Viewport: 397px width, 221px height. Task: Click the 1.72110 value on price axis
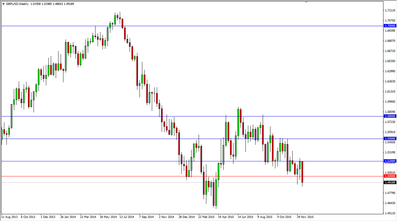pyautogui.click(x=390, y=10)
